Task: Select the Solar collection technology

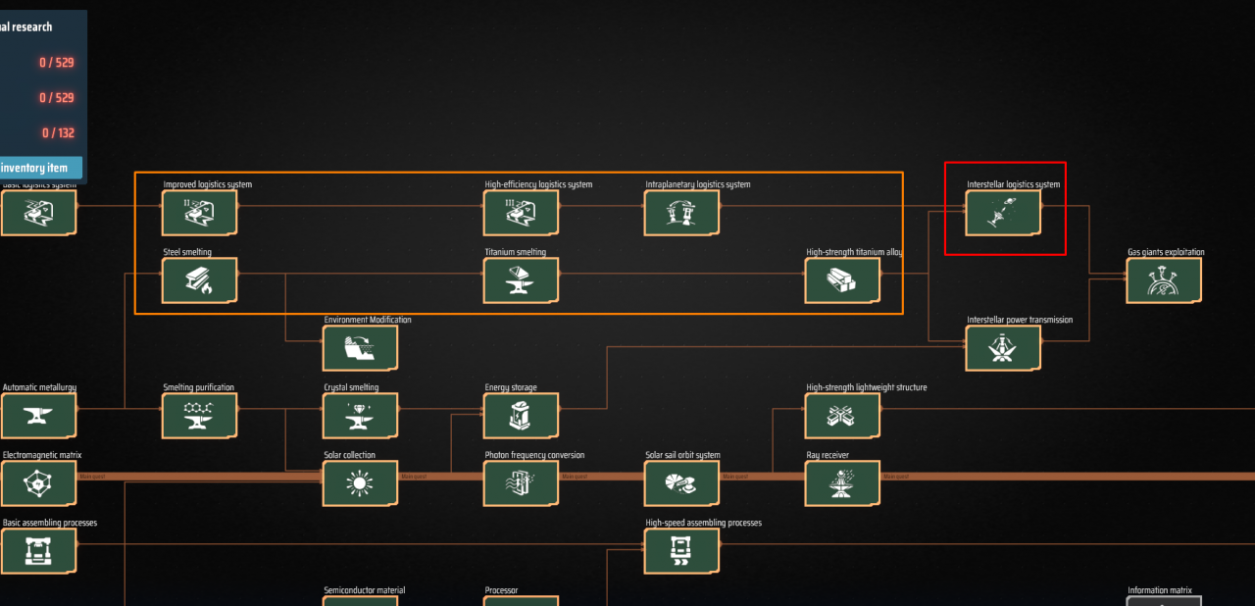Action: [360, 483]
